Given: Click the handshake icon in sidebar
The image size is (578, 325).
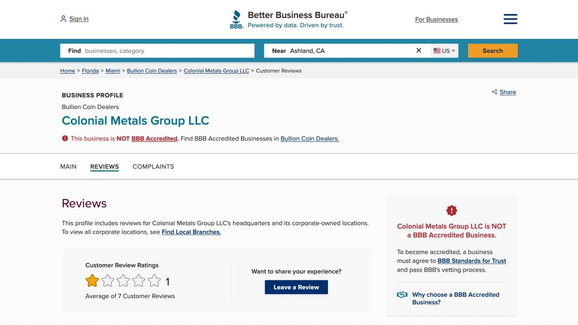Looking at the screenshot, I should tap(402, 295).
